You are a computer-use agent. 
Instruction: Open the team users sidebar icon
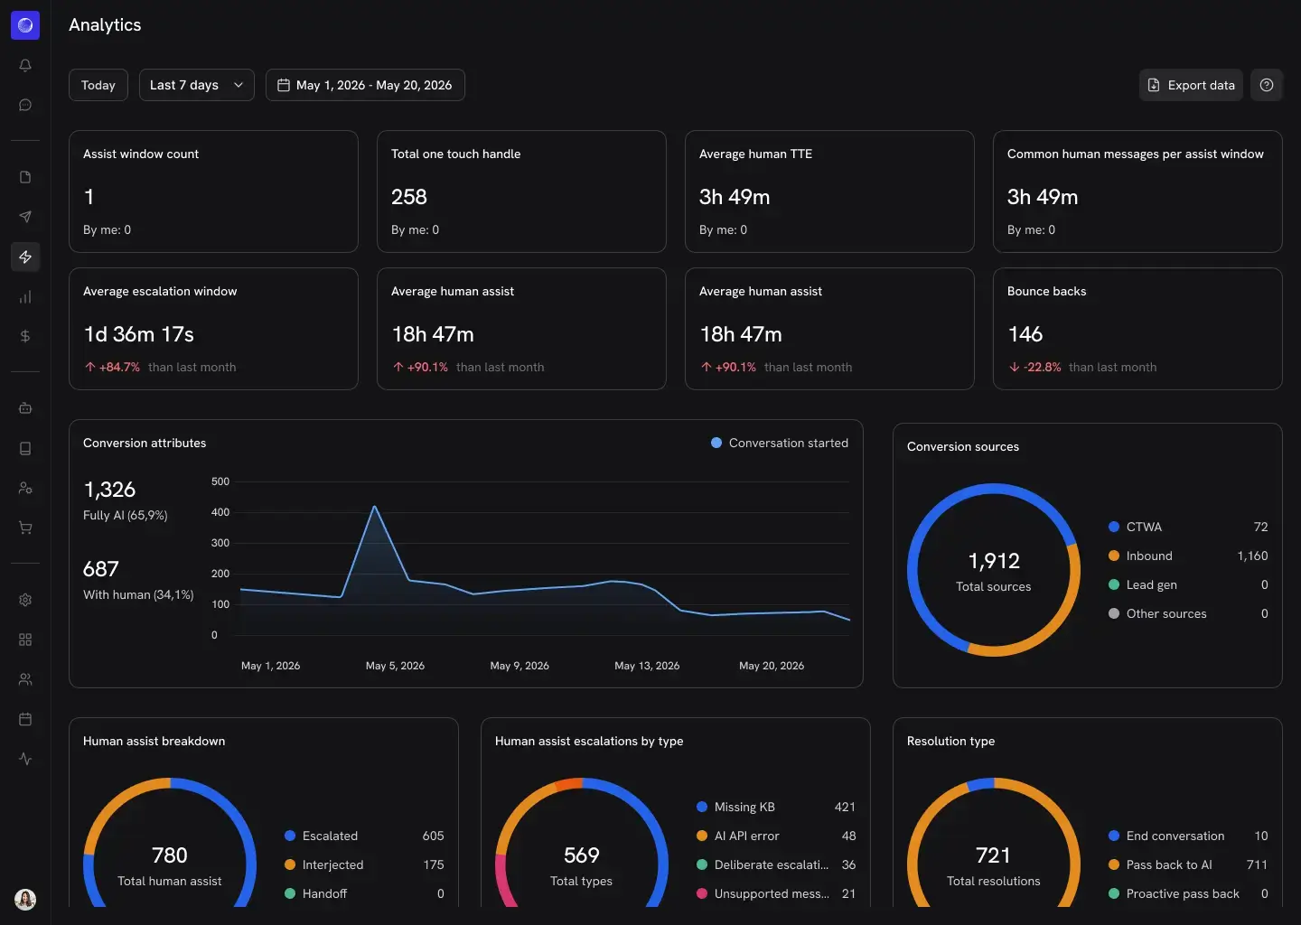point(25,679)
